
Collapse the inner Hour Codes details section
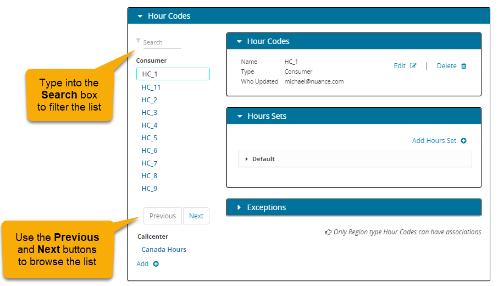pos(239,42)
